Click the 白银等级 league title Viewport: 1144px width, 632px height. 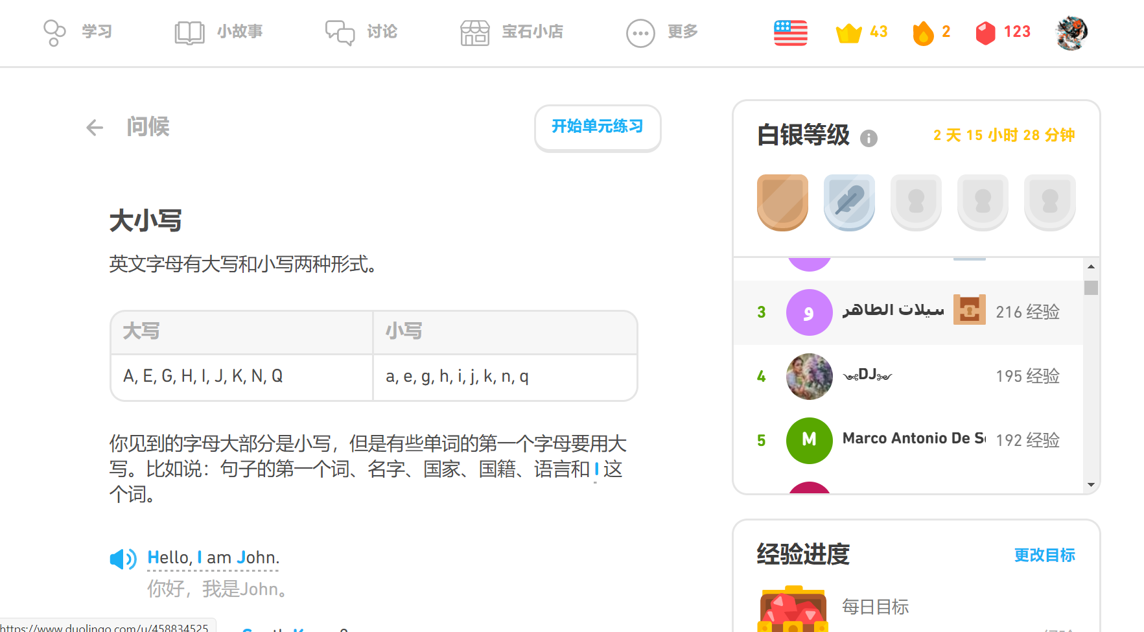point(803,135)
